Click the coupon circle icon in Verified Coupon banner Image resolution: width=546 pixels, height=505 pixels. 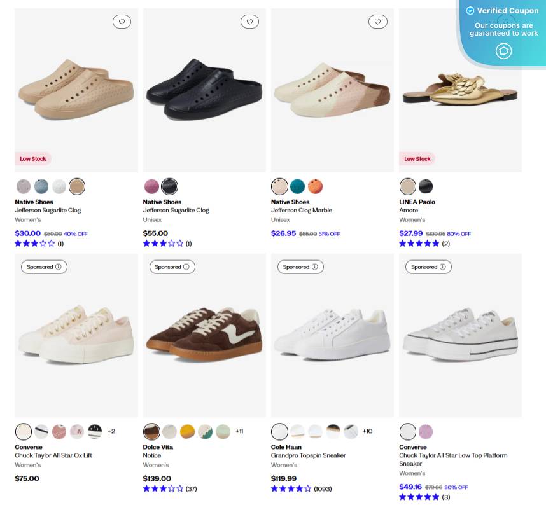[503, 51]
